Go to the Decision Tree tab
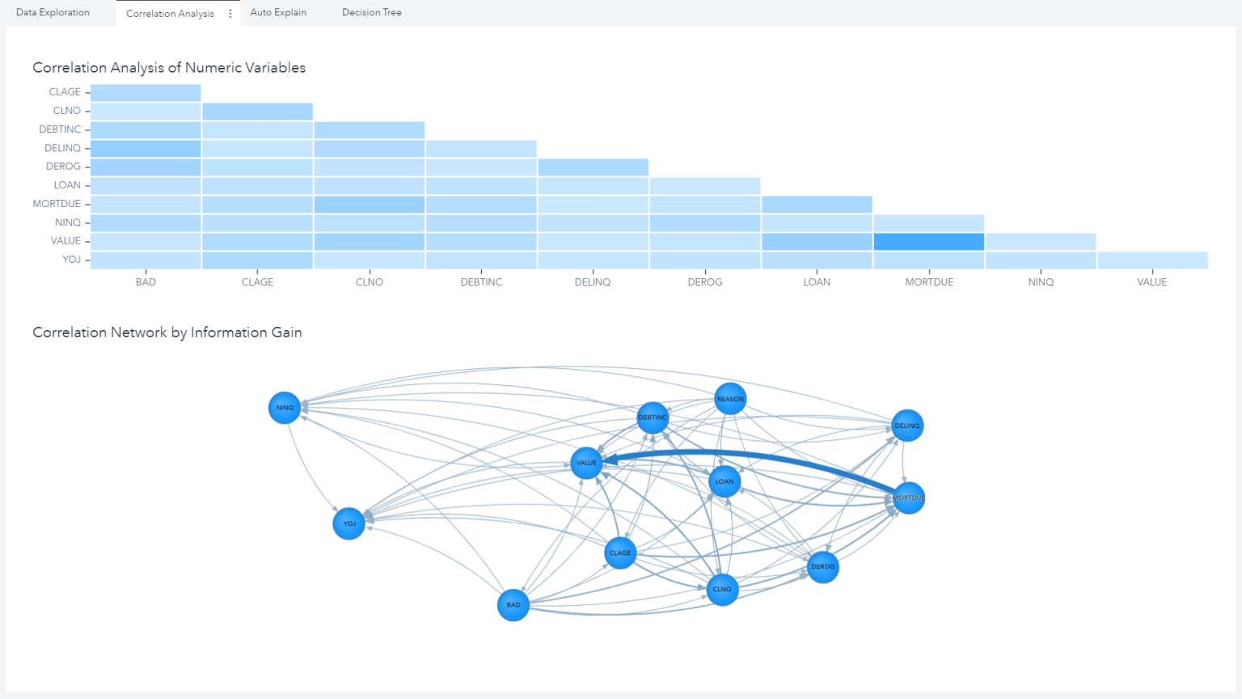 pos(372,12)
